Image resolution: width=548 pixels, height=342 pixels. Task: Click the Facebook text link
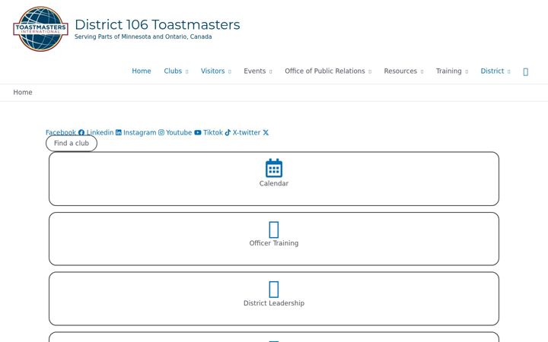(61, 132)
